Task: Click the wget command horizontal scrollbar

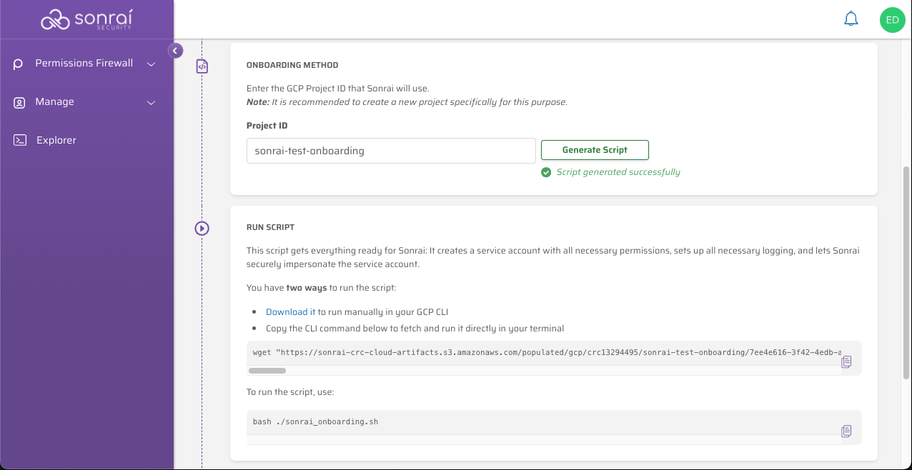Action: point(267,371)
